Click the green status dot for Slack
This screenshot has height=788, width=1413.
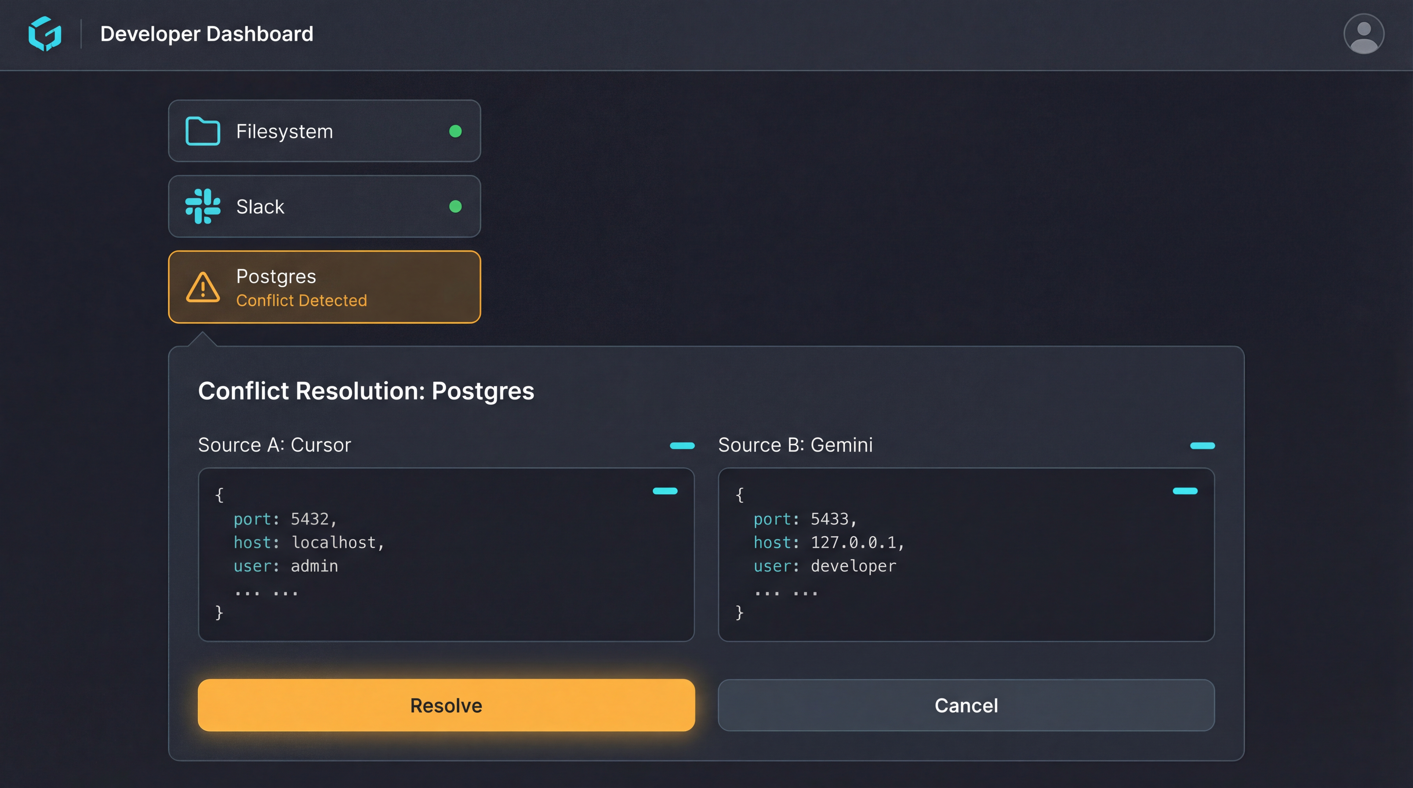[x=455, y=206]
